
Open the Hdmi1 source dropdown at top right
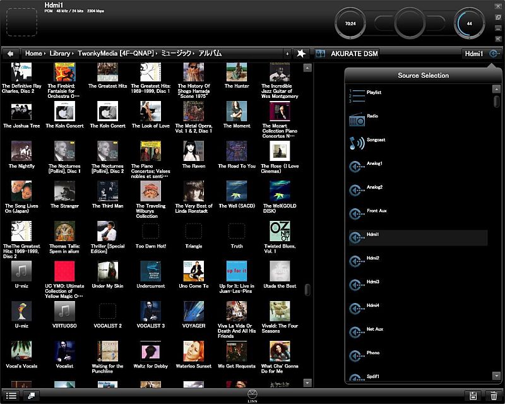pyautogui.click(x=482, y=54)
